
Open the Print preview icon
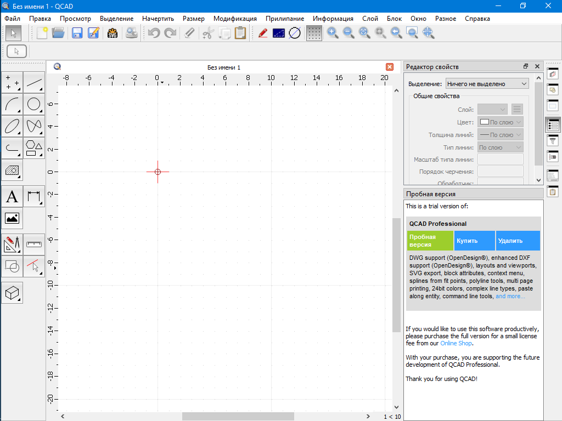(132, 33)
